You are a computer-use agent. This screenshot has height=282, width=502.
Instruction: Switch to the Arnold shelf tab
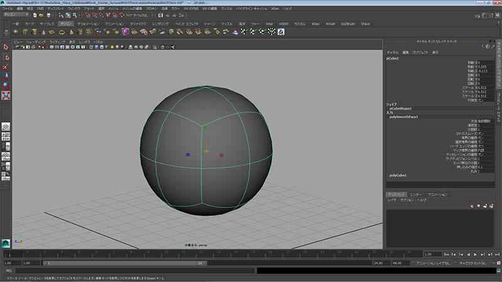click(330, 24)
